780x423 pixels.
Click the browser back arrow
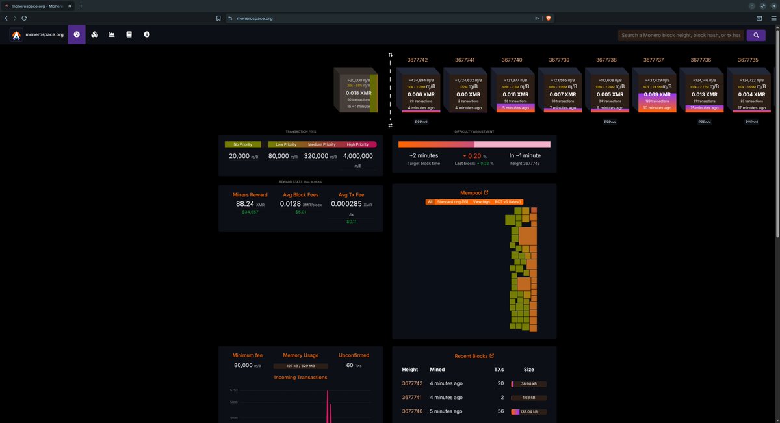tap(6, 18)
